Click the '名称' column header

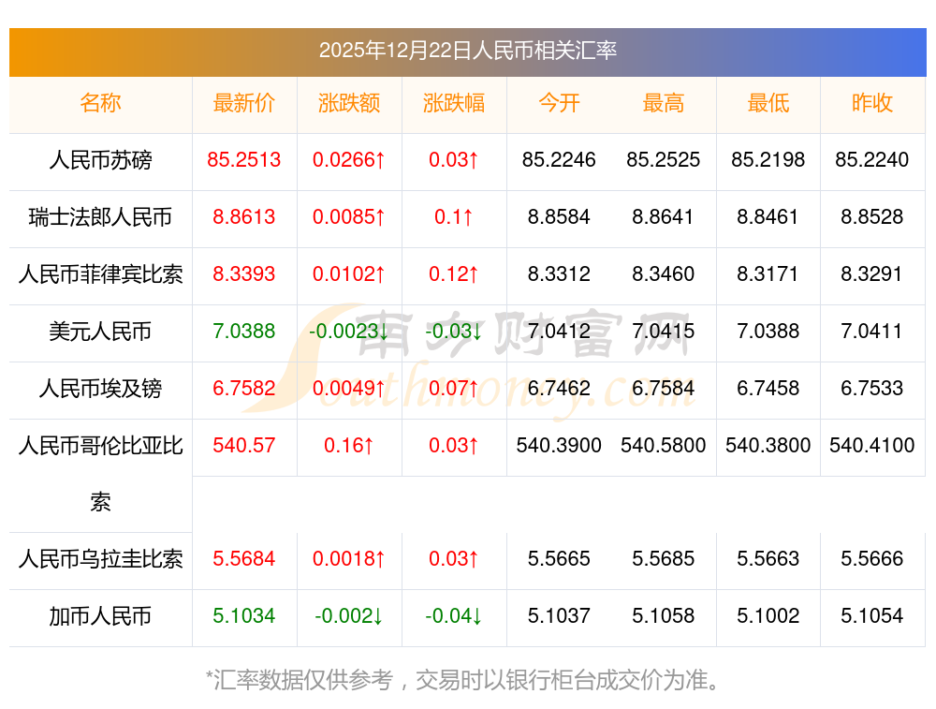point(100,103)
